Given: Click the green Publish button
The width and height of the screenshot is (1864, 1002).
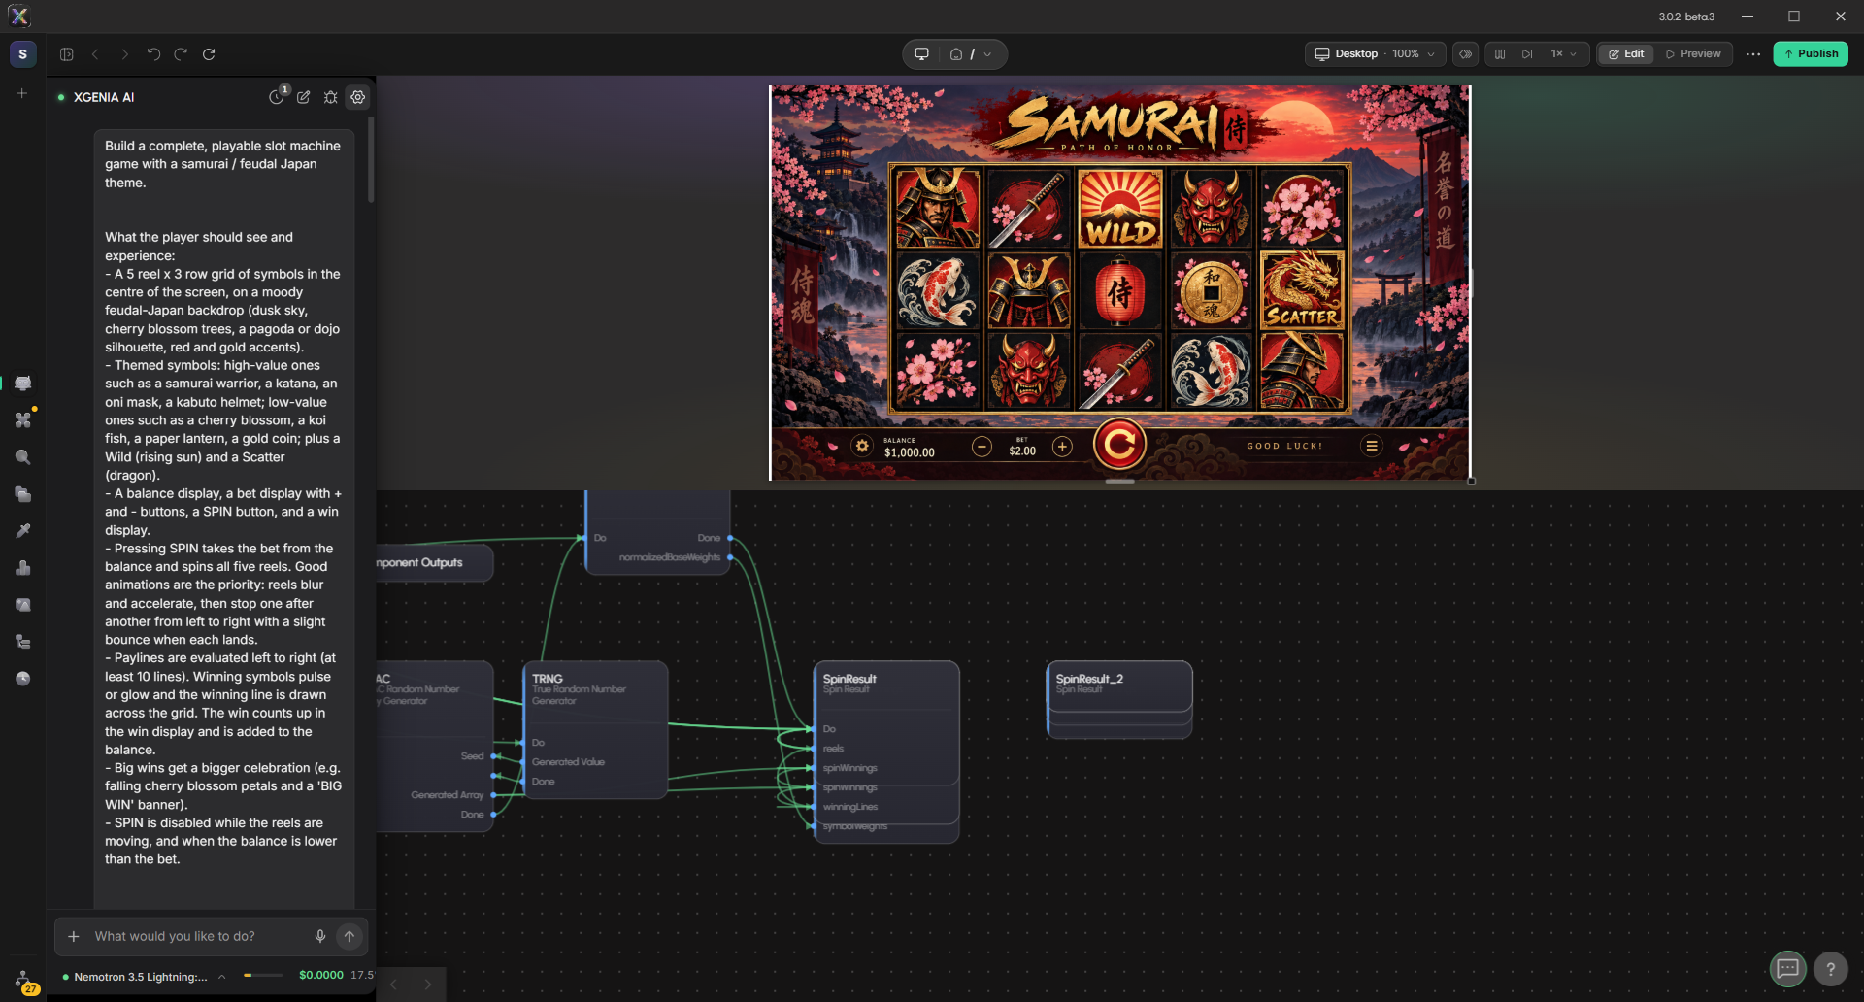Looking at the screenshot, I should [1811, 54].
